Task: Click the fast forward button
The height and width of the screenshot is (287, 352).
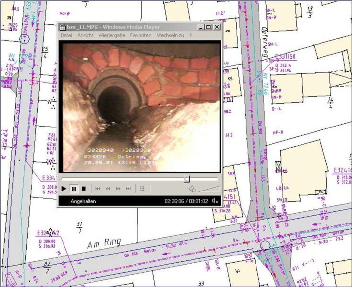Action: pyautogui.click(x=118, y=189)
